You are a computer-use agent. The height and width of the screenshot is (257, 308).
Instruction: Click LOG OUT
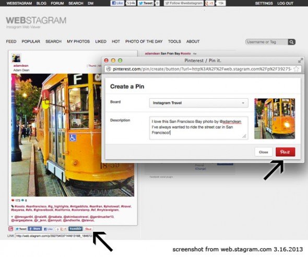pos(286,3)
